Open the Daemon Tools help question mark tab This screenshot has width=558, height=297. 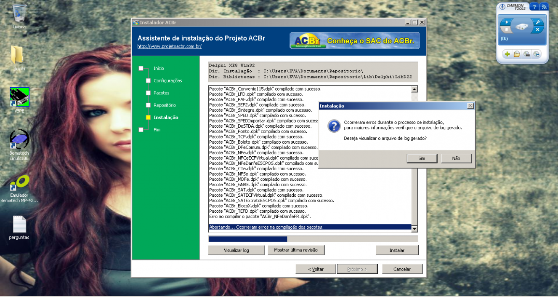pyautogui.click(x=533, y=7)
